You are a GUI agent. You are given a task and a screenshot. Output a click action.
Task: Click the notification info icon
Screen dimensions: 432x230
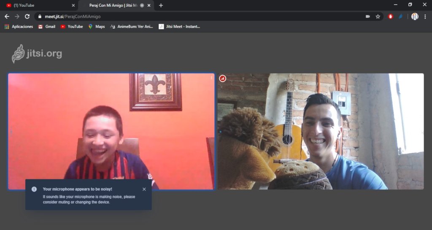(x=34, y=189)
